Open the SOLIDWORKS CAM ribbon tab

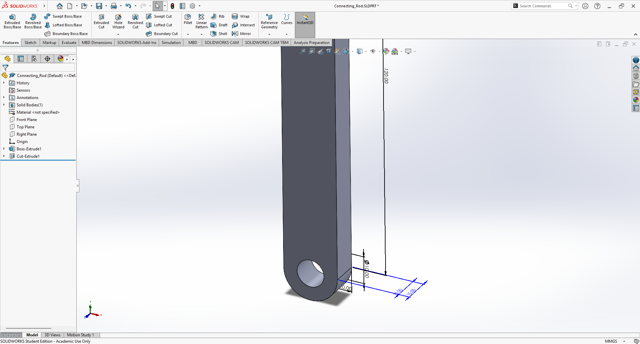[222, 43]
